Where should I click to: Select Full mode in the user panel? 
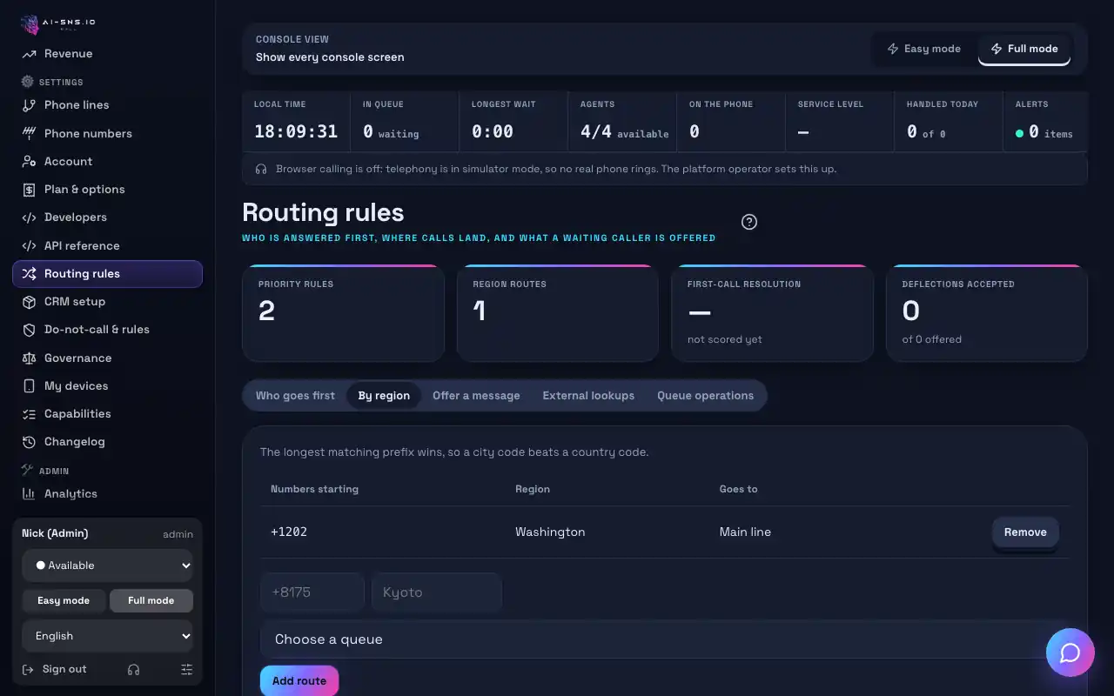(x=151, y=600)
